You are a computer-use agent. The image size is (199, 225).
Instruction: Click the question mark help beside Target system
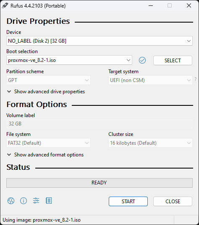196,79
